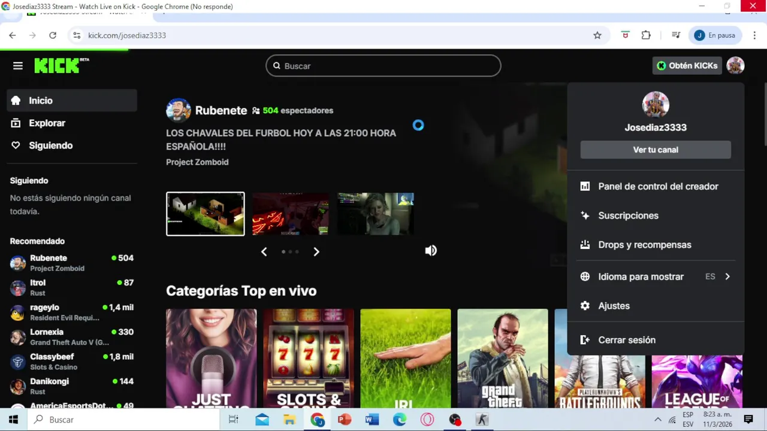Open Chrome extensions puzzle icon
This screenshot has width=767, height=431.
tap(646, 35)
